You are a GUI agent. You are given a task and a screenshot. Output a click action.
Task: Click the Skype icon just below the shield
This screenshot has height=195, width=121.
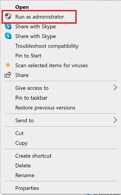[8, 27]
